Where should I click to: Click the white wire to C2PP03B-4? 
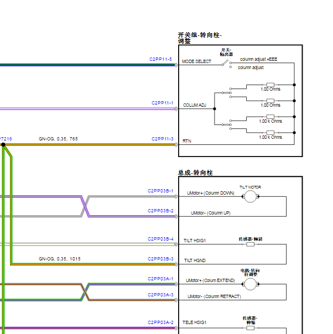[x=87, y=244]
